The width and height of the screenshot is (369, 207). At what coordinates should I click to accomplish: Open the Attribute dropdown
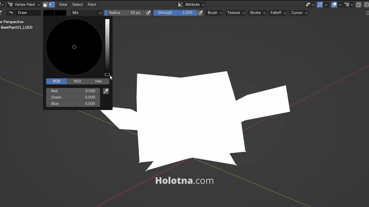191,5
